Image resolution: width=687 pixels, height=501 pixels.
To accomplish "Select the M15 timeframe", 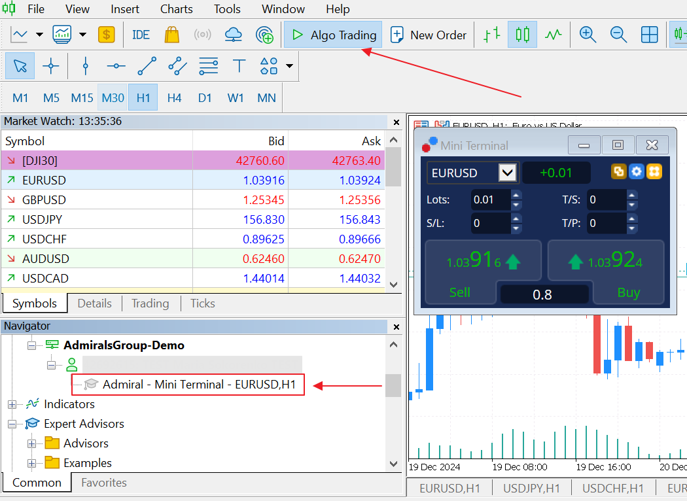I will tap(82, 97).
